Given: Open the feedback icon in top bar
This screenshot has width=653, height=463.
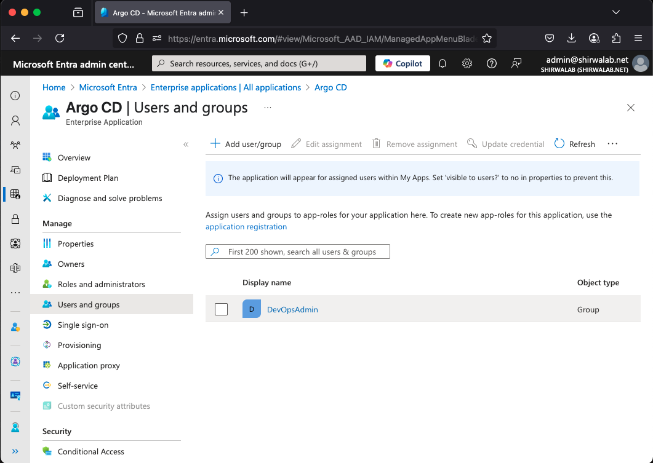Looking at the screenshot, I should [x=516, y=63].
